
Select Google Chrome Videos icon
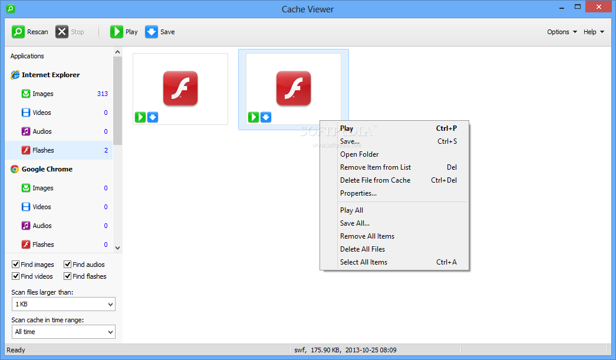pyautogui.click(x=26, y=207)
